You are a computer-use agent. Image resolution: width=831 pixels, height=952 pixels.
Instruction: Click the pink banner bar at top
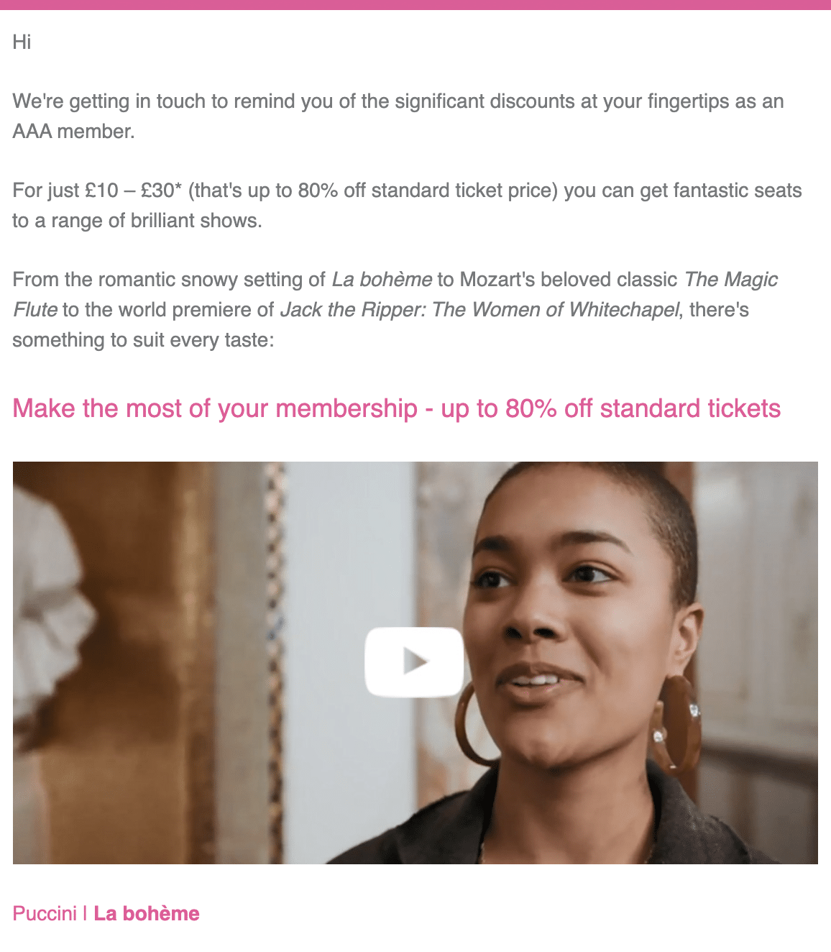(x=415, y=5)
